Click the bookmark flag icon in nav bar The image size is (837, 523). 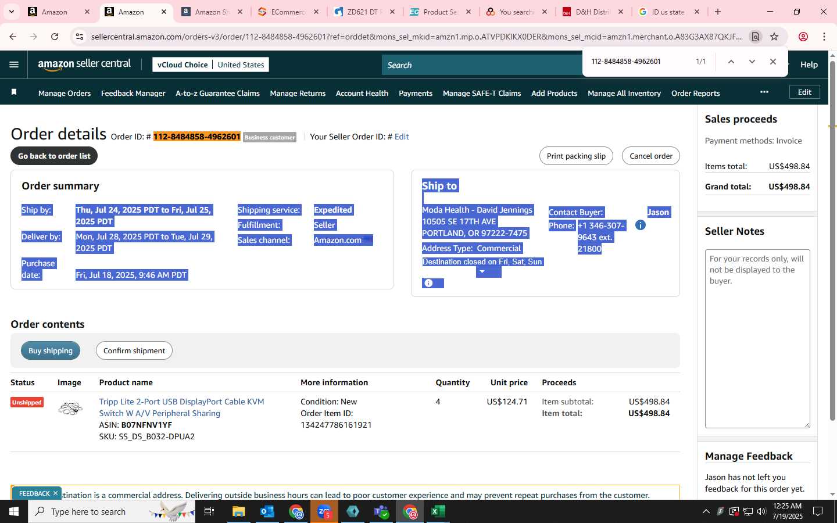coord(14,92)
